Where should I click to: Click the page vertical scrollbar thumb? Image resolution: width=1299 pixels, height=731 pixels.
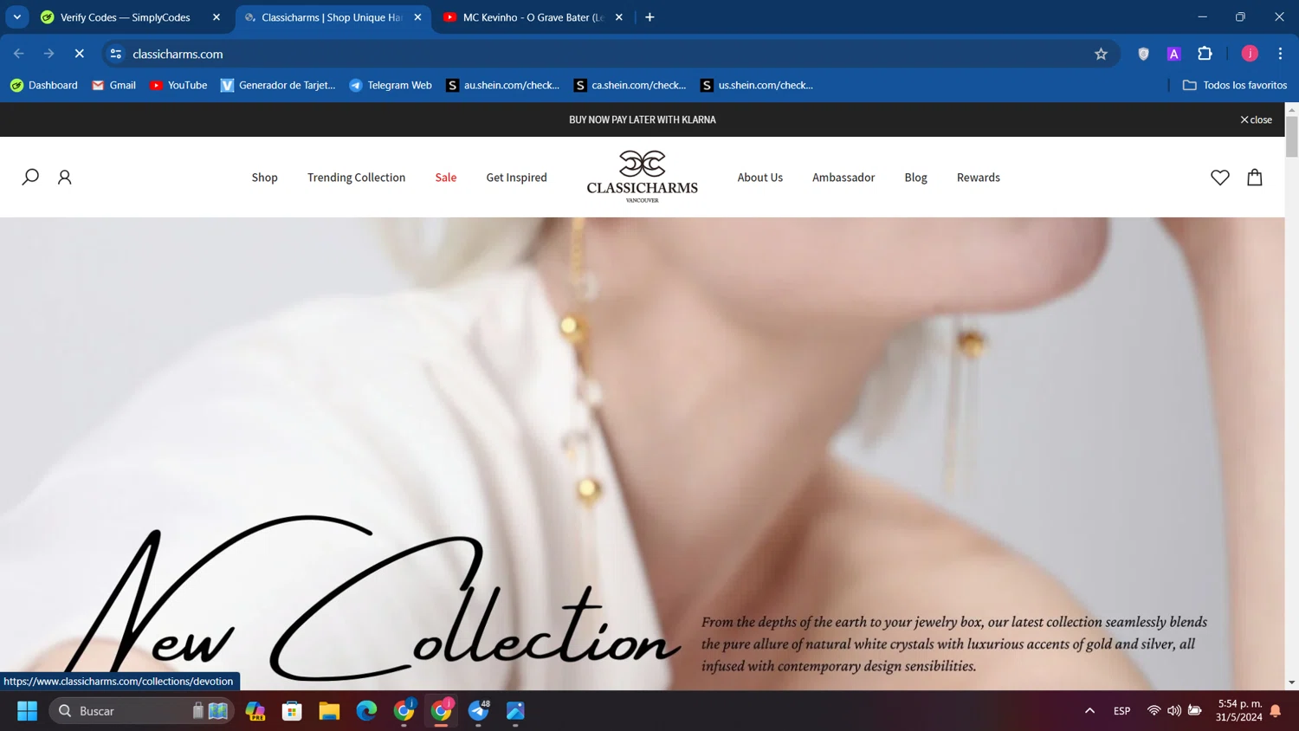tap(1291, 137)
